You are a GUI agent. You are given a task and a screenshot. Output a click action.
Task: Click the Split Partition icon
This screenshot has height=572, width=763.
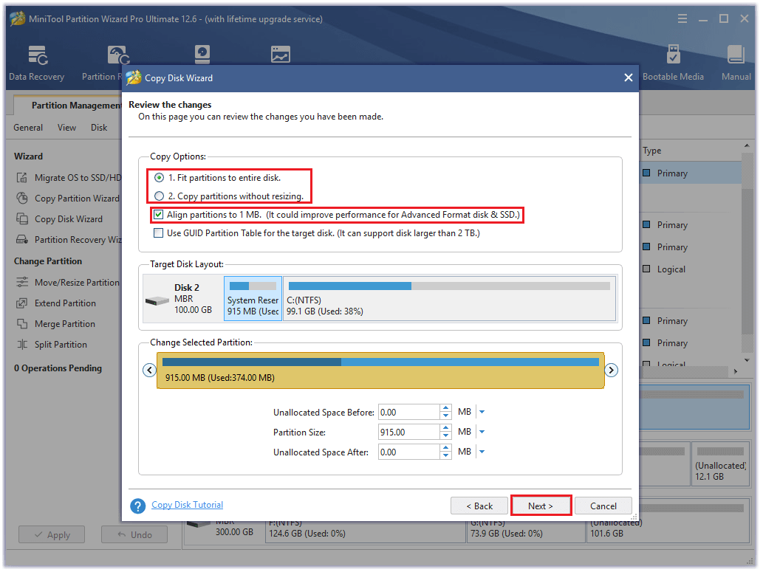tap(22, 345)
